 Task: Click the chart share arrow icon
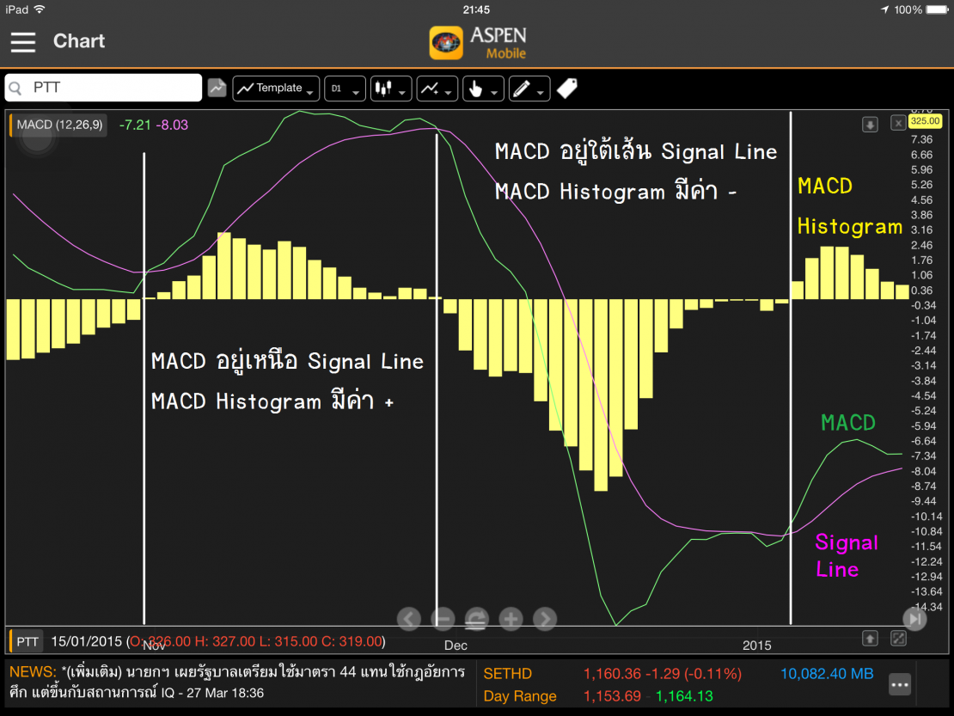point(217,88)
